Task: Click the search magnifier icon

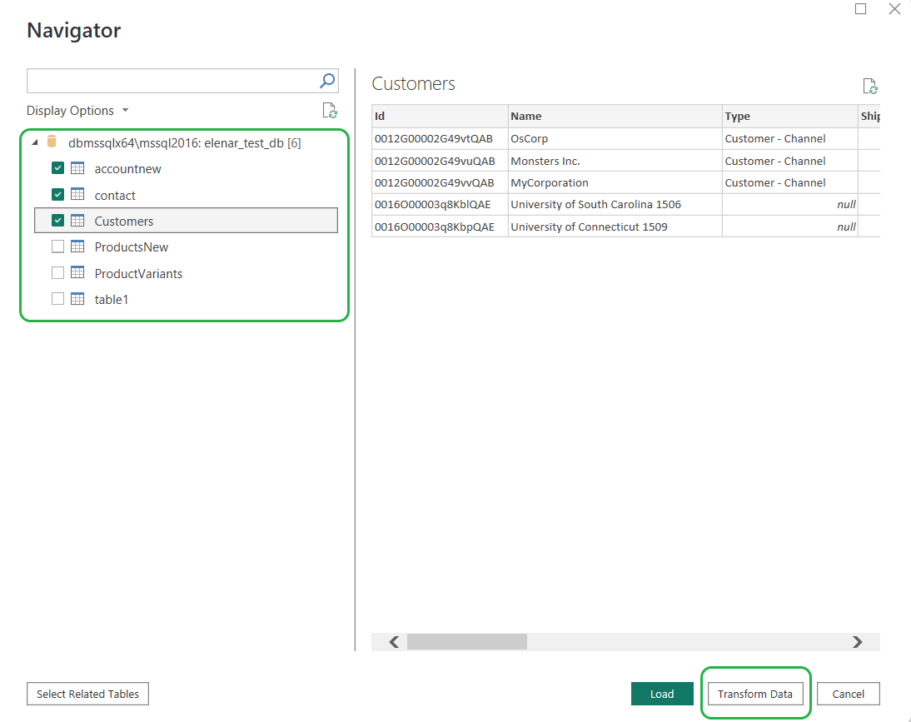Action: coord(326,80)
